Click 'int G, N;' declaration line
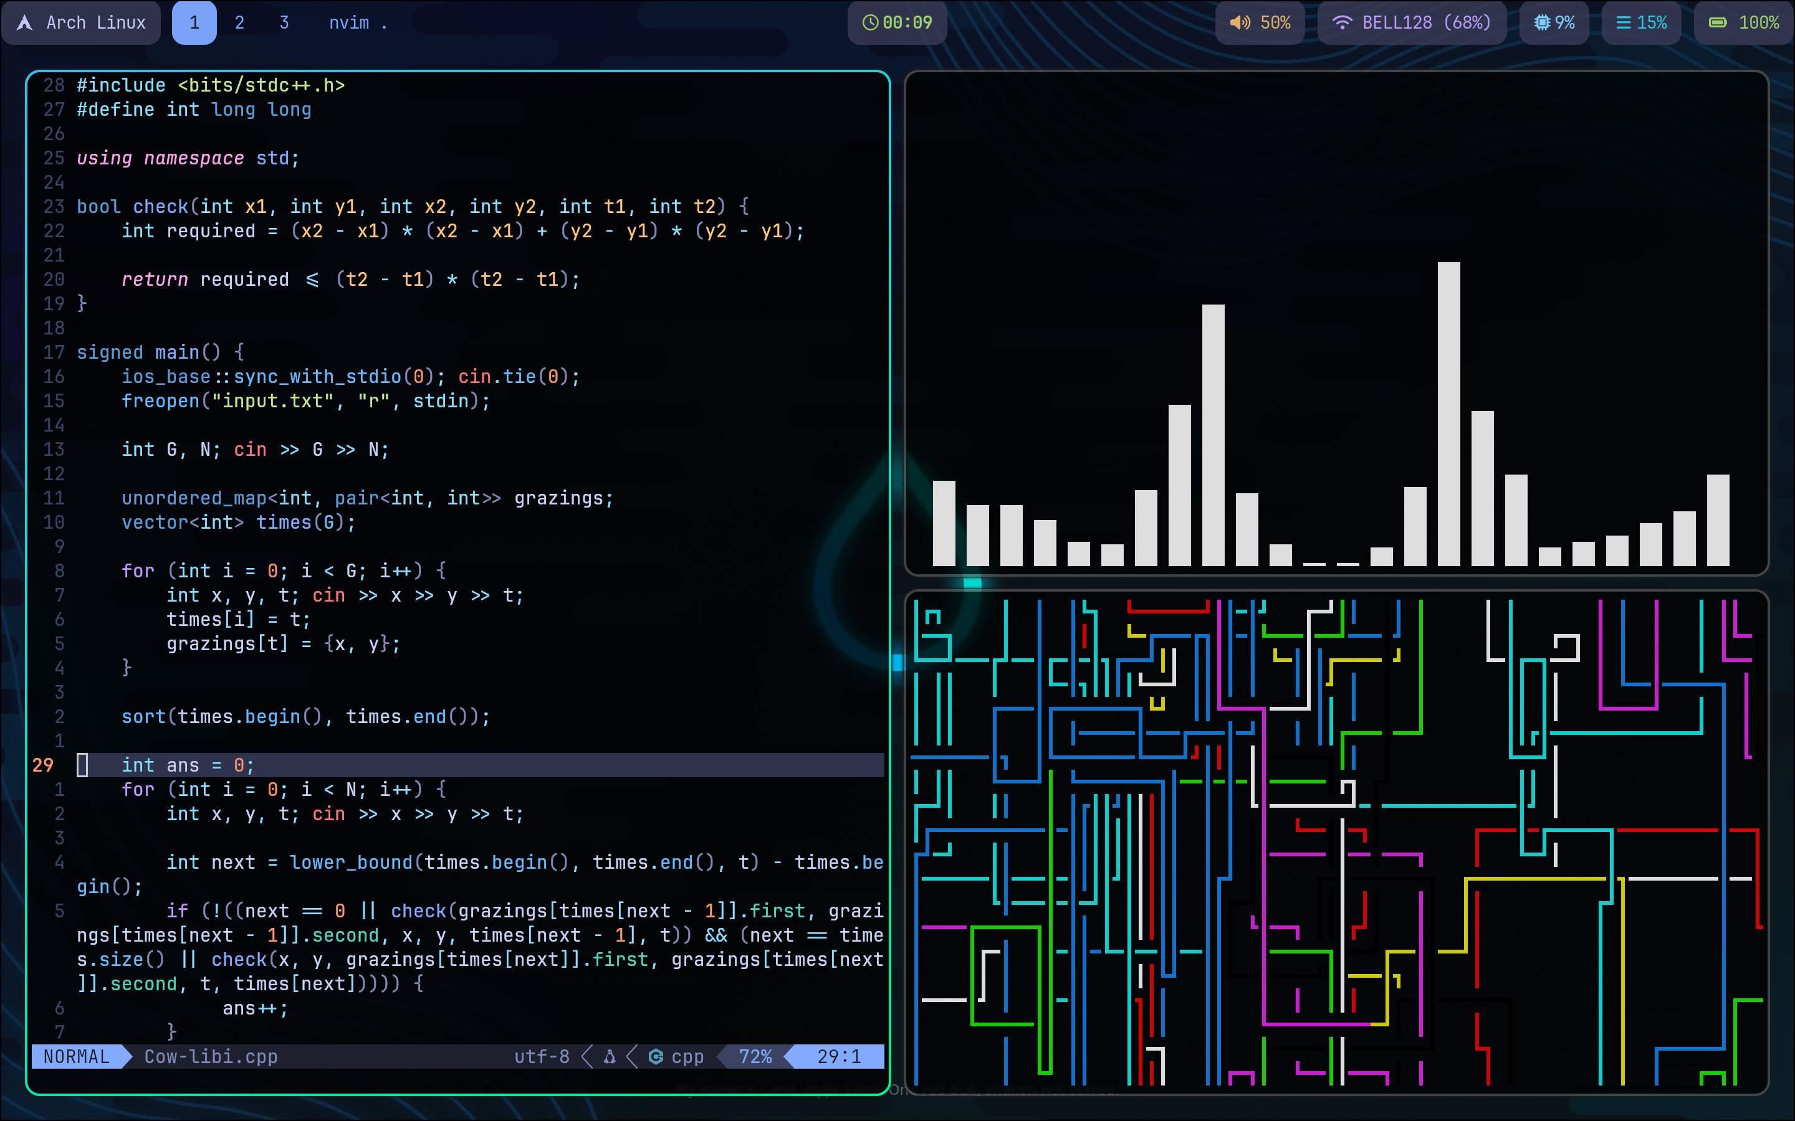The height and width of the screenshot is (1121, 1795). tap(255, 449)
